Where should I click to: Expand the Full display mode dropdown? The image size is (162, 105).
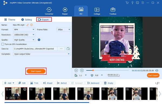pyautogui.click(x=102, y=75)
